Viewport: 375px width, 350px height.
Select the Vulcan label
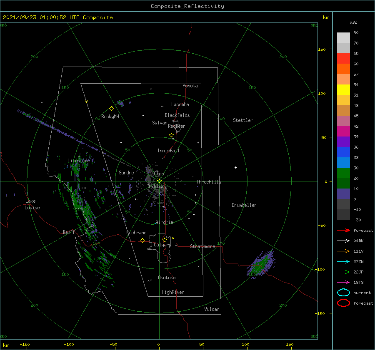(212, 309)
